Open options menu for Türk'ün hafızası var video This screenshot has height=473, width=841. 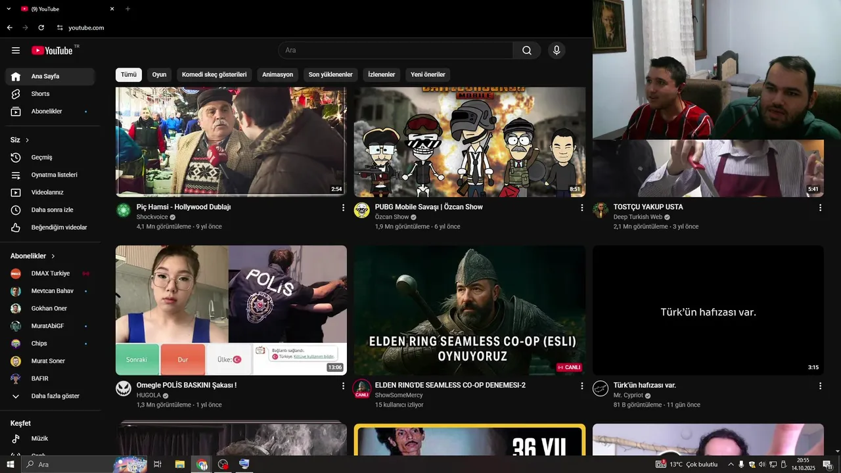(x=820, y=386)
